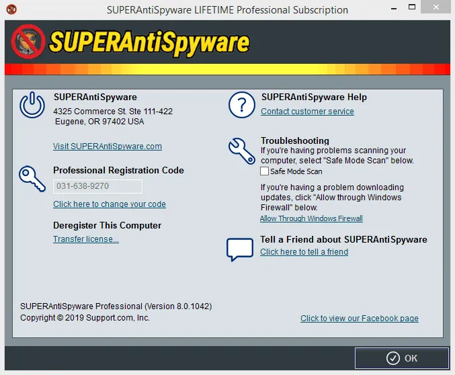
Task: Open the Transfer license link
Action: pyautogui.click(x=86, y=239)
